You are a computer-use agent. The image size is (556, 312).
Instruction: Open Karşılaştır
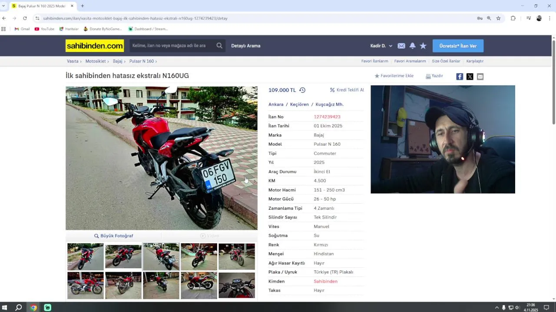475,61
